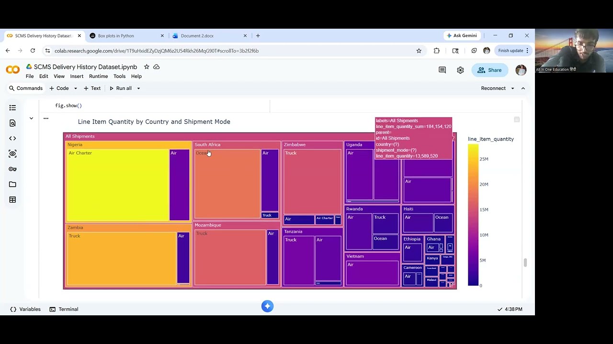613x344 pixels.
Task: Collapse the header with the up chevron
Action: pyautogui.click(x=523, y=88)
